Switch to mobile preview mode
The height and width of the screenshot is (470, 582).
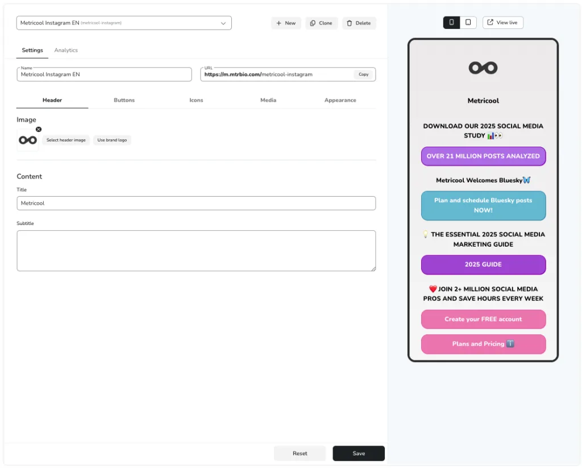tap(451, 23)
